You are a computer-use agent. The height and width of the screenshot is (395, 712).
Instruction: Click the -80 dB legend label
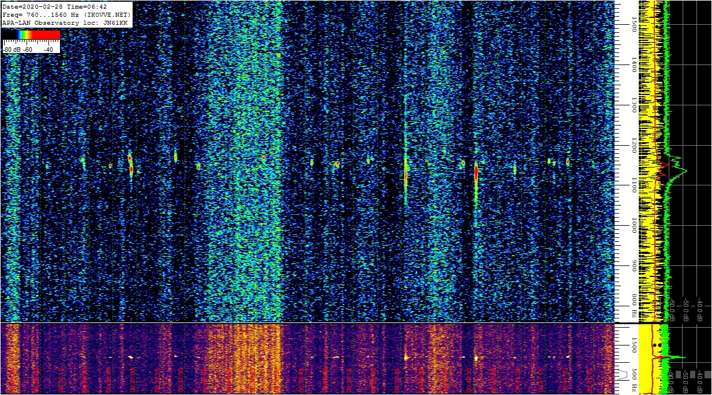coord(12,50)
